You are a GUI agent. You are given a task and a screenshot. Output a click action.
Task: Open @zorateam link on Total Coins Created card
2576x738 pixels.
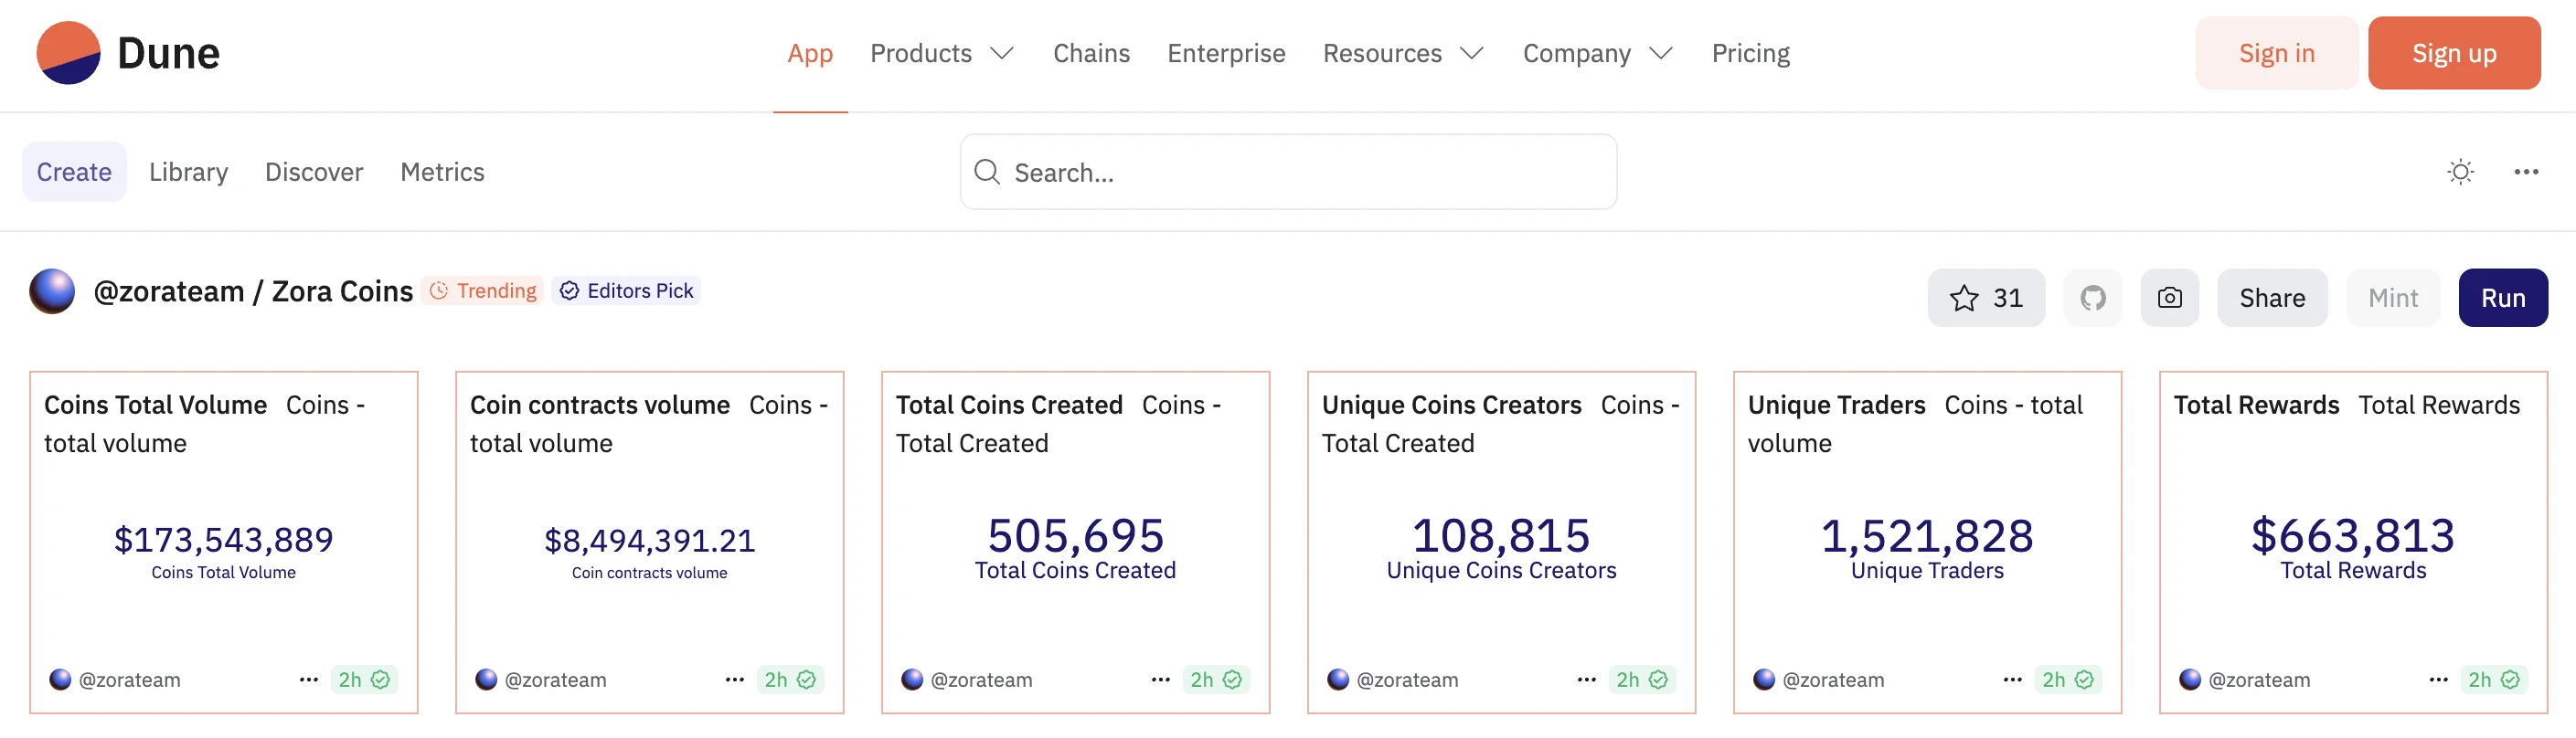[x=980, y=679]
